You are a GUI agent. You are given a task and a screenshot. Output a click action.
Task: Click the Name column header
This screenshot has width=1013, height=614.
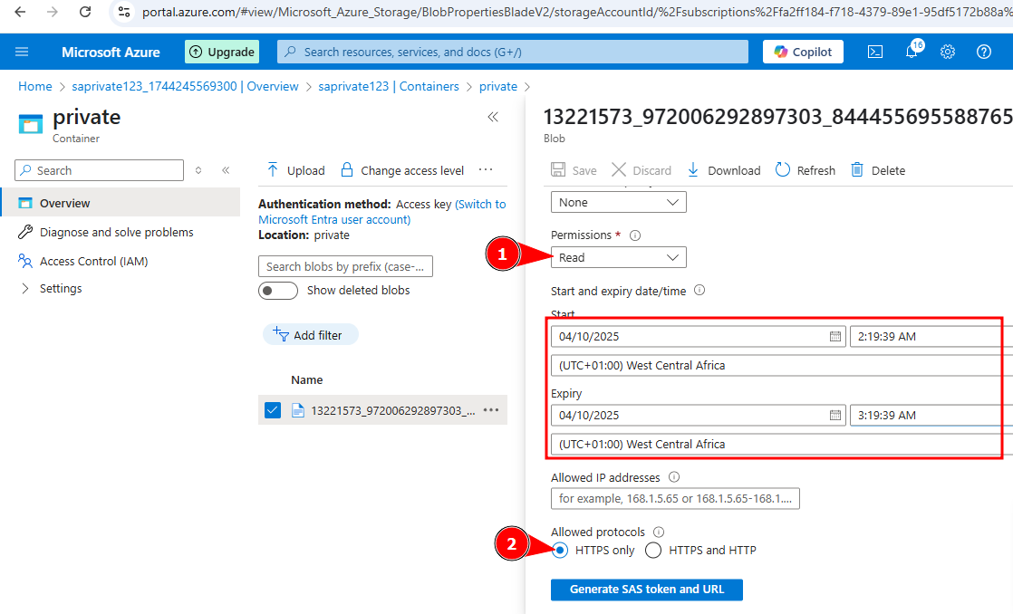click(x=307, y=379)
